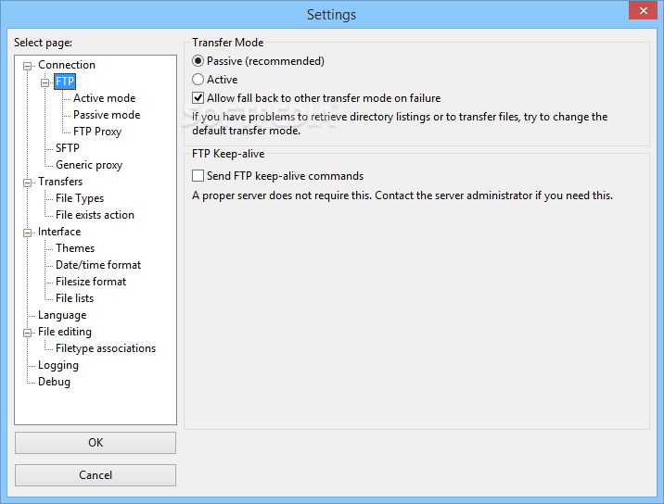Image resolution: width=664 pixels, height=504 pixels.
Task: Collapse the Transfers tree node
Action: point(28,183)
